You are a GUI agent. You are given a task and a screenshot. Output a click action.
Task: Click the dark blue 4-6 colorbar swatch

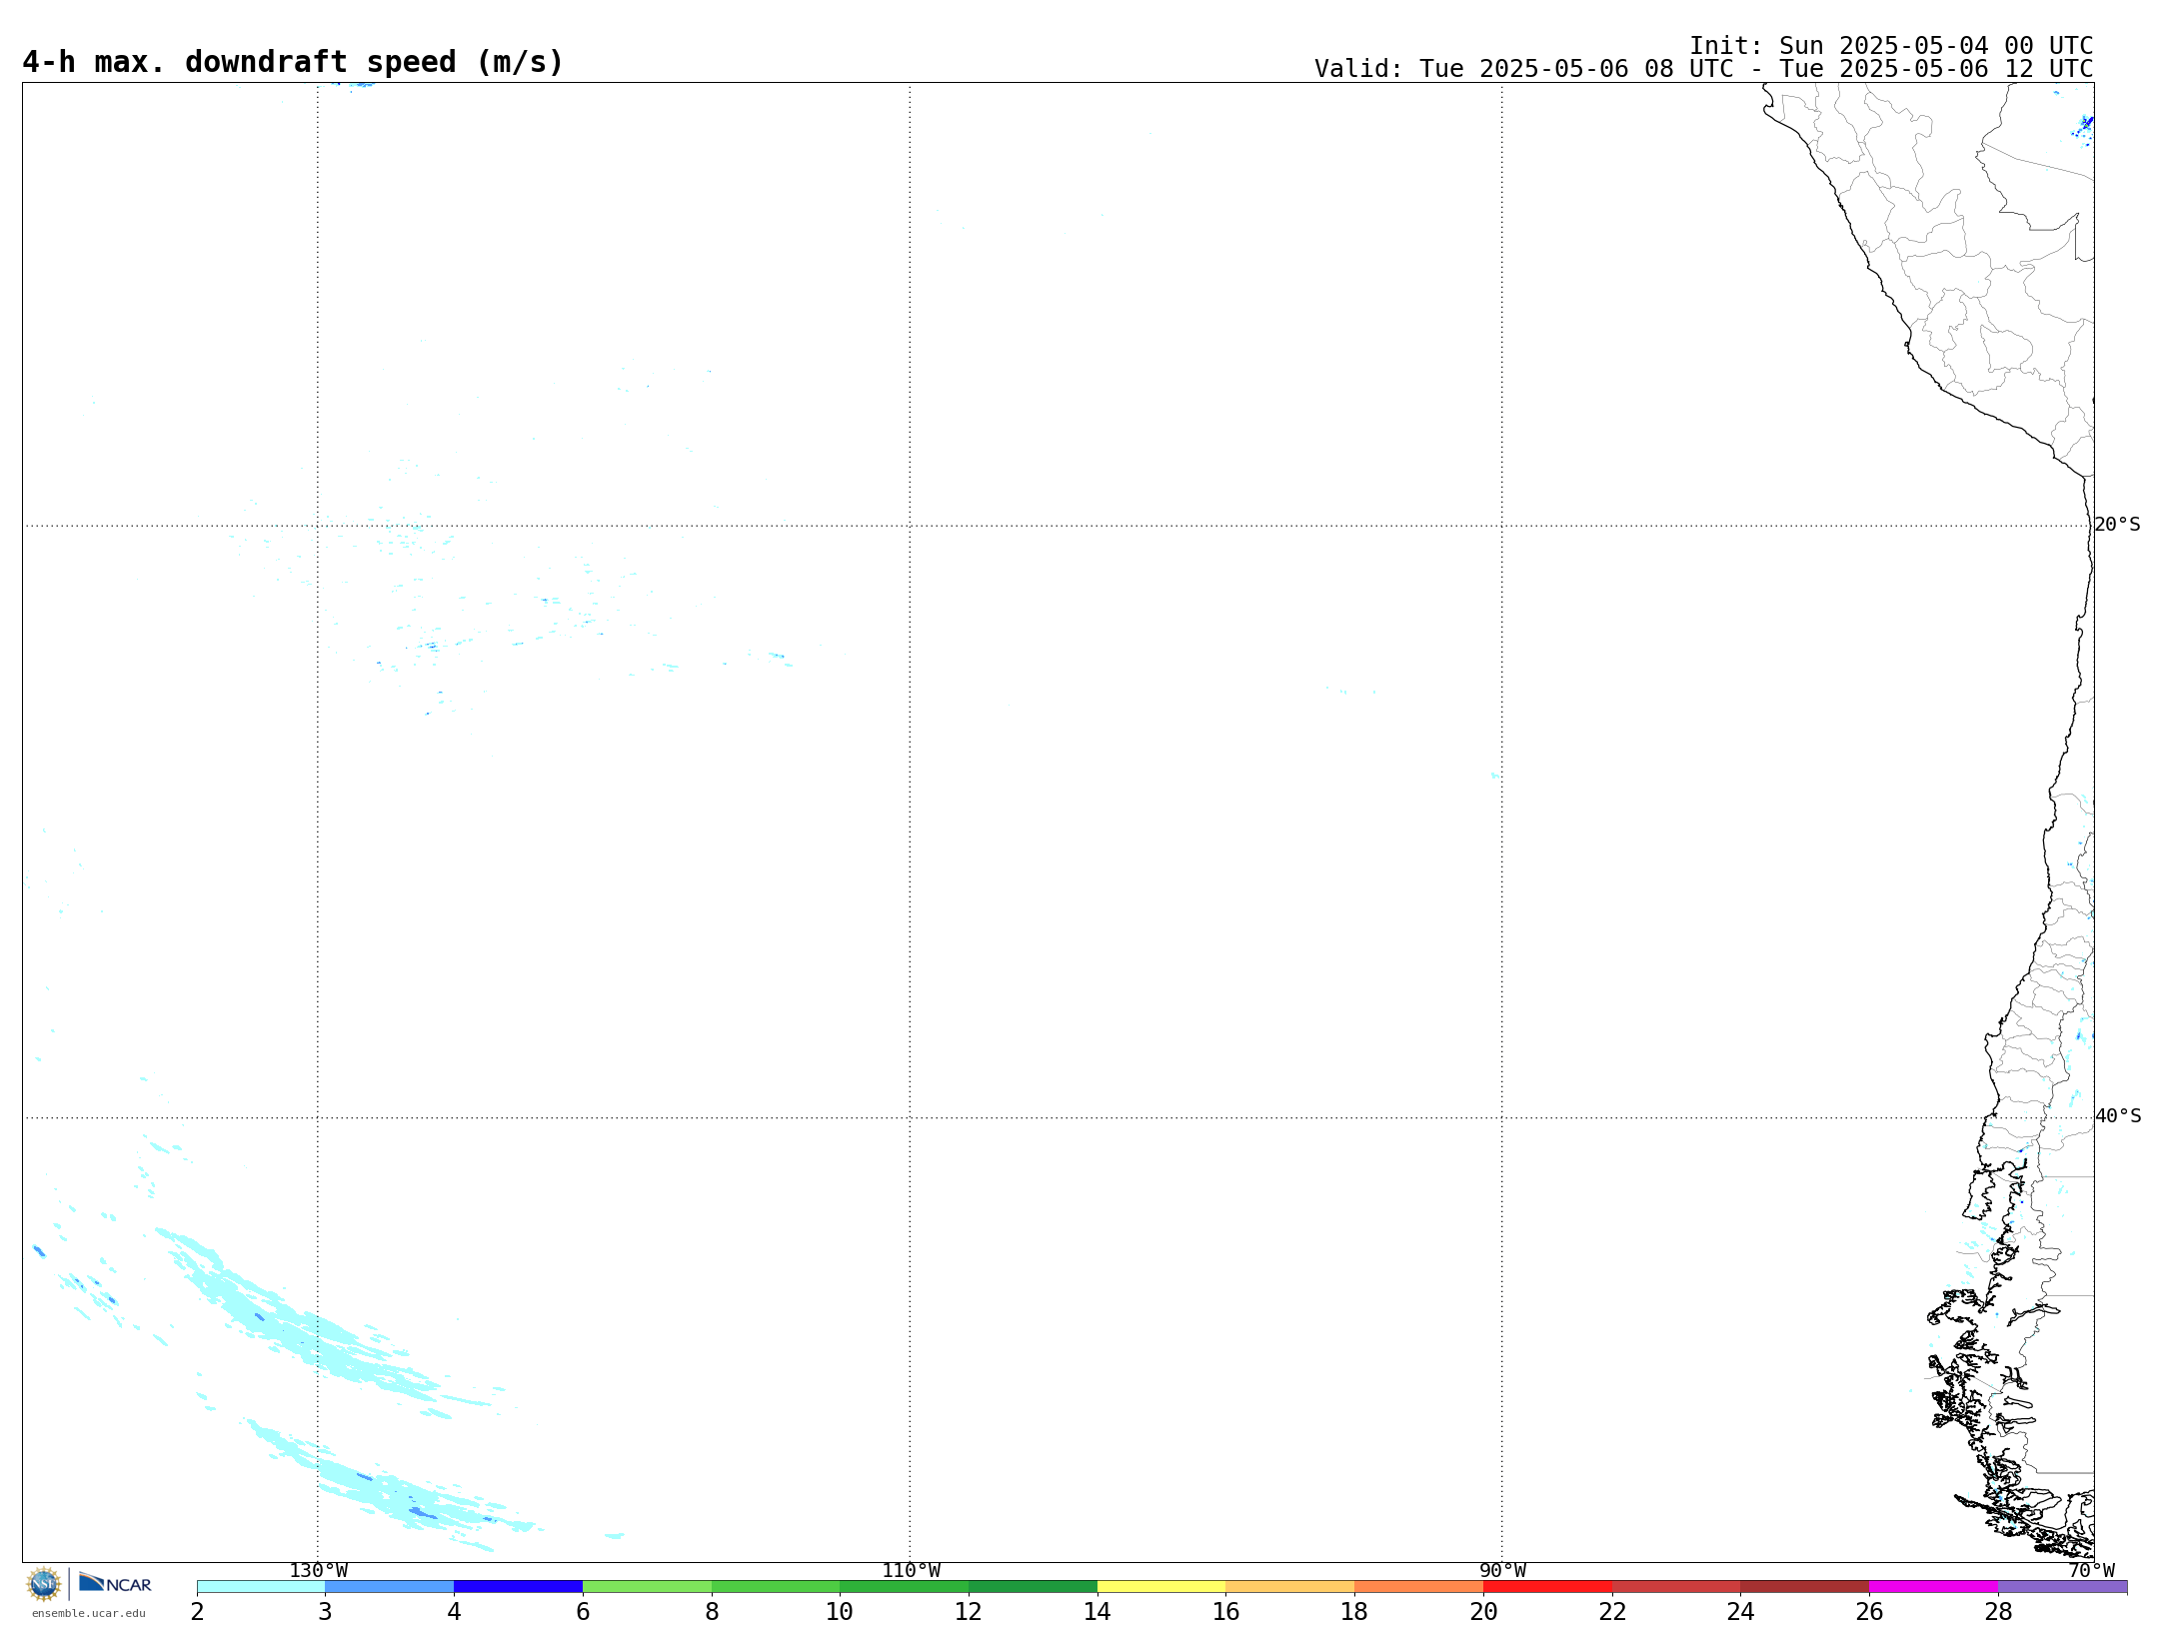click(519, 1587)
